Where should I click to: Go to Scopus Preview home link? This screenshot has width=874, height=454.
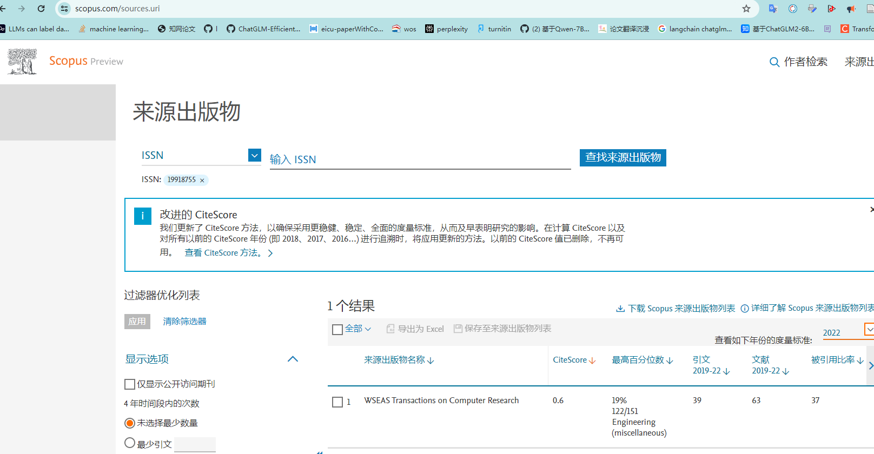click(86, 61)
